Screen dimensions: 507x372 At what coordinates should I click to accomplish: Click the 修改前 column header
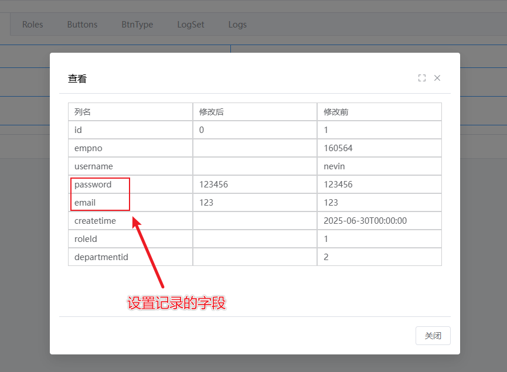(379, 112)
